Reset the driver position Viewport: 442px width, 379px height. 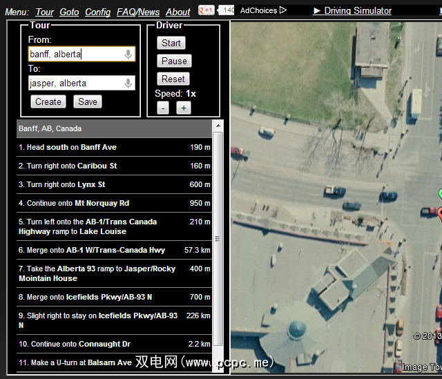tap(173, 79)
